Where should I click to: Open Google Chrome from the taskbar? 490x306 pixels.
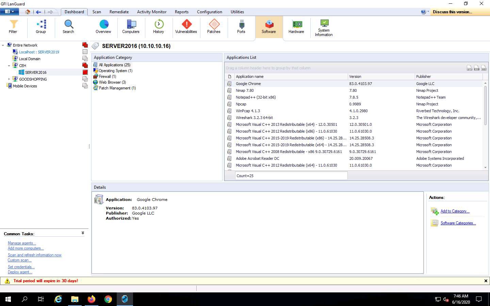(108, 299)
